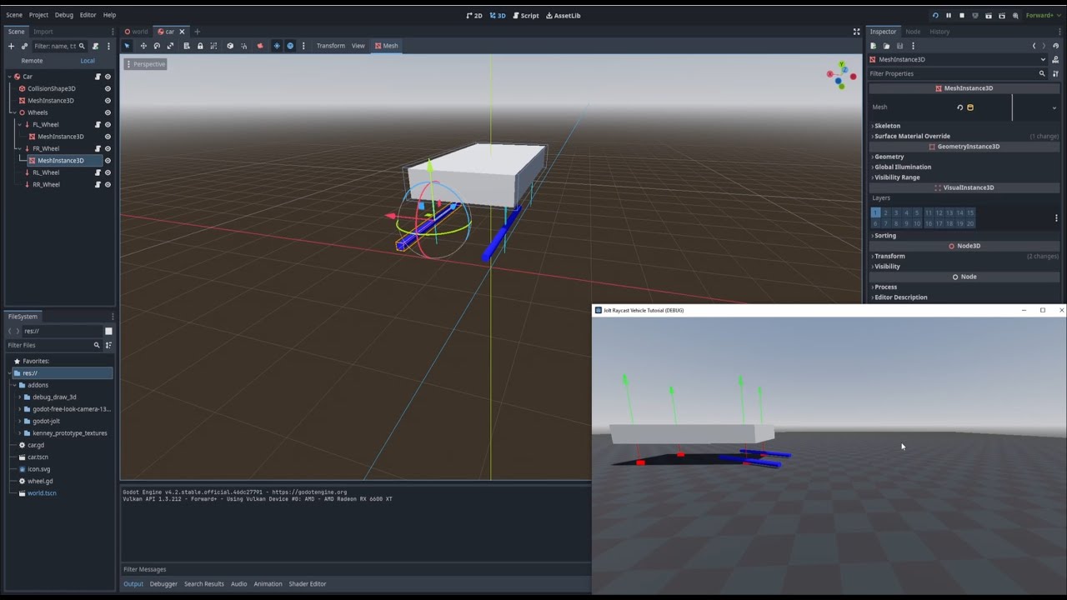1067x600 pixels.
Task: Toggle preview environment globe icon
Action: click(290, 46)
